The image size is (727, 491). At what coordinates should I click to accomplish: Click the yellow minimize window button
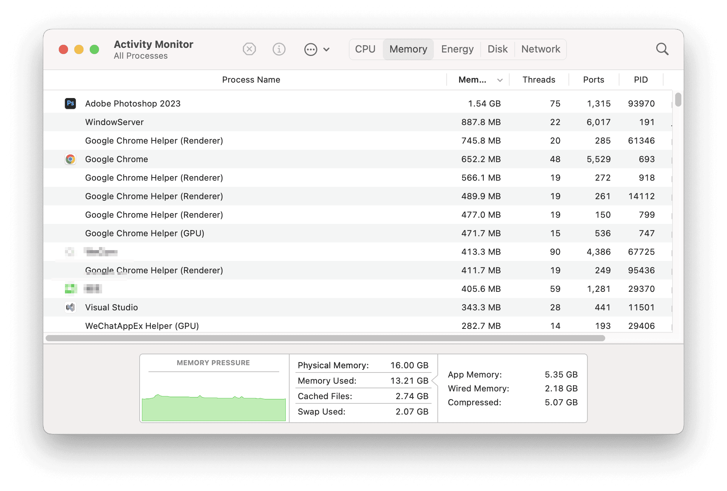(x=79, y=49)
